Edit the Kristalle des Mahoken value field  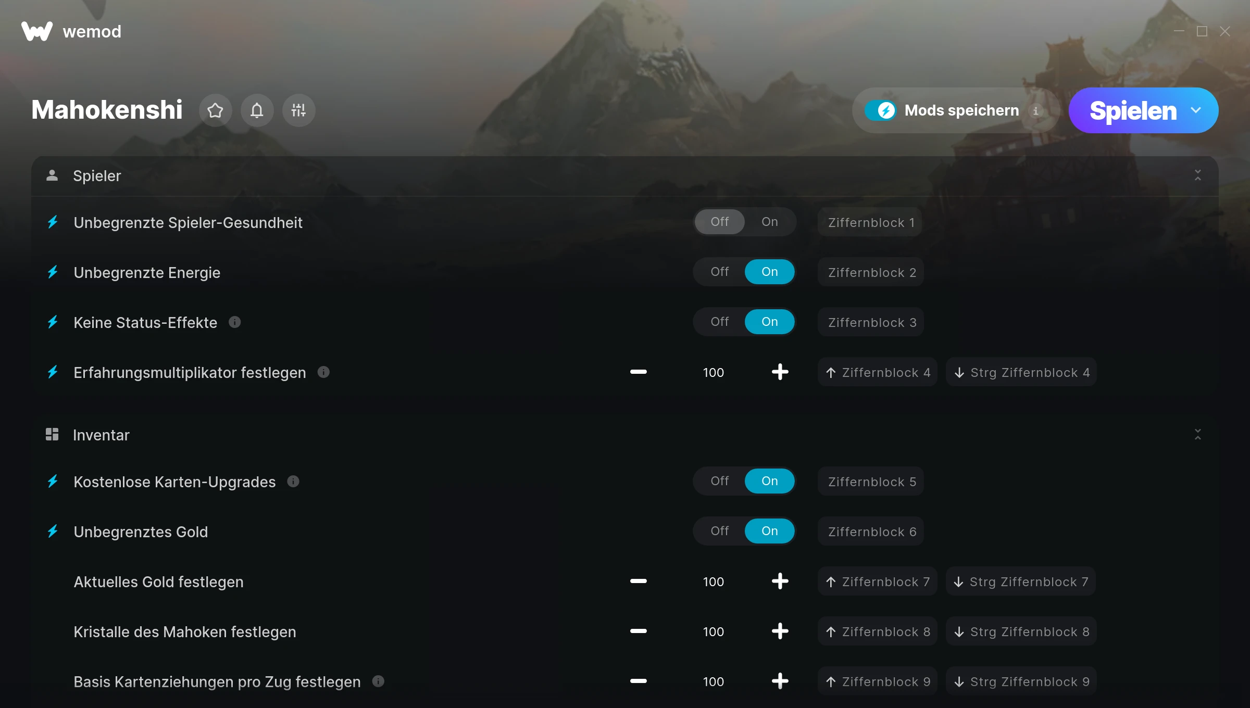click(713, 631)
